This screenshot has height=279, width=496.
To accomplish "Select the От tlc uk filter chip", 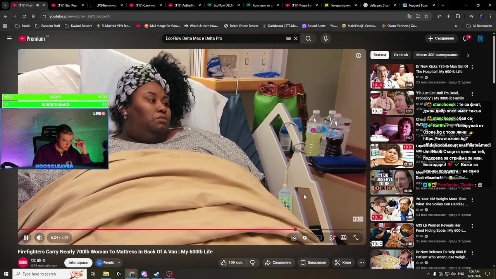I will pyautogui.click(x=401, y=55).
